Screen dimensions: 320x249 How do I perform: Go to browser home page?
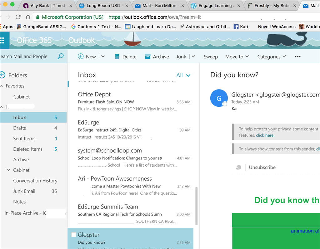28,17
